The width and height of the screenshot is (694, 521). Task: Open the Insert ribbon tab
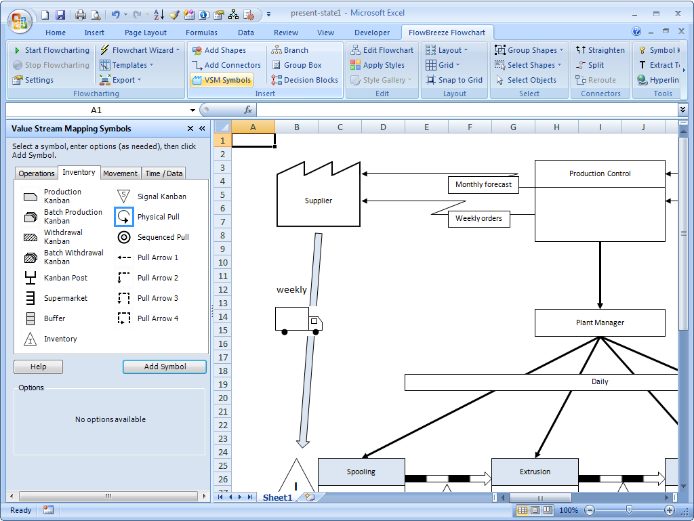coord(94,33)
